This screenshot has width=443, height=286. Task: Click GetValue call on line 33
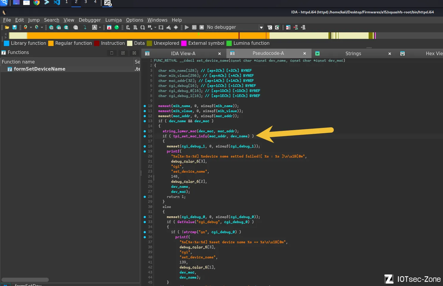[186, 222]
